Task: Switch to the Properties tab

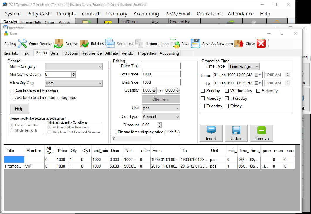Action: pyautogui.click(x=147, y=53)
